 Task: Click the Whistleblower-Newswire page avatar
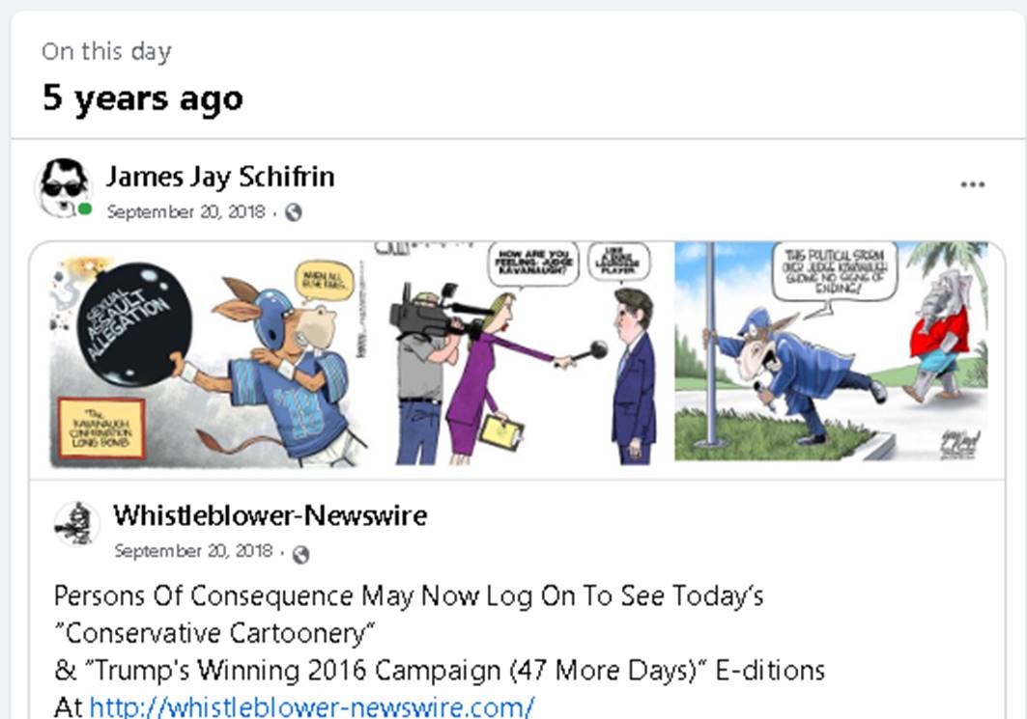pos(76,524)
